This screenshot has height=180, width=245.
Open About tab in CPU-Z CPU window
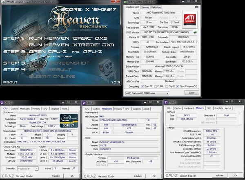65,108
